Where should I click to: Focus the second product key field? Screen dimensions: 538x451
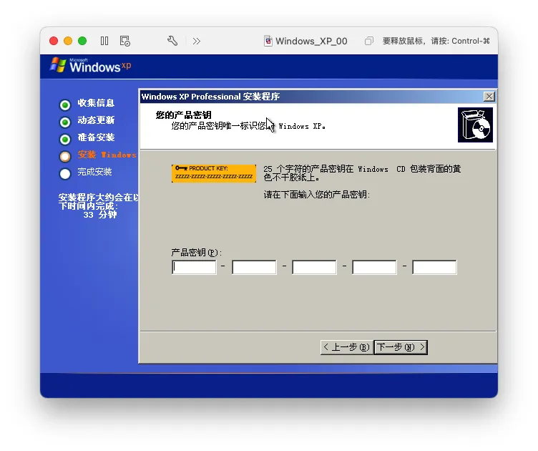[x=254, y=267]
